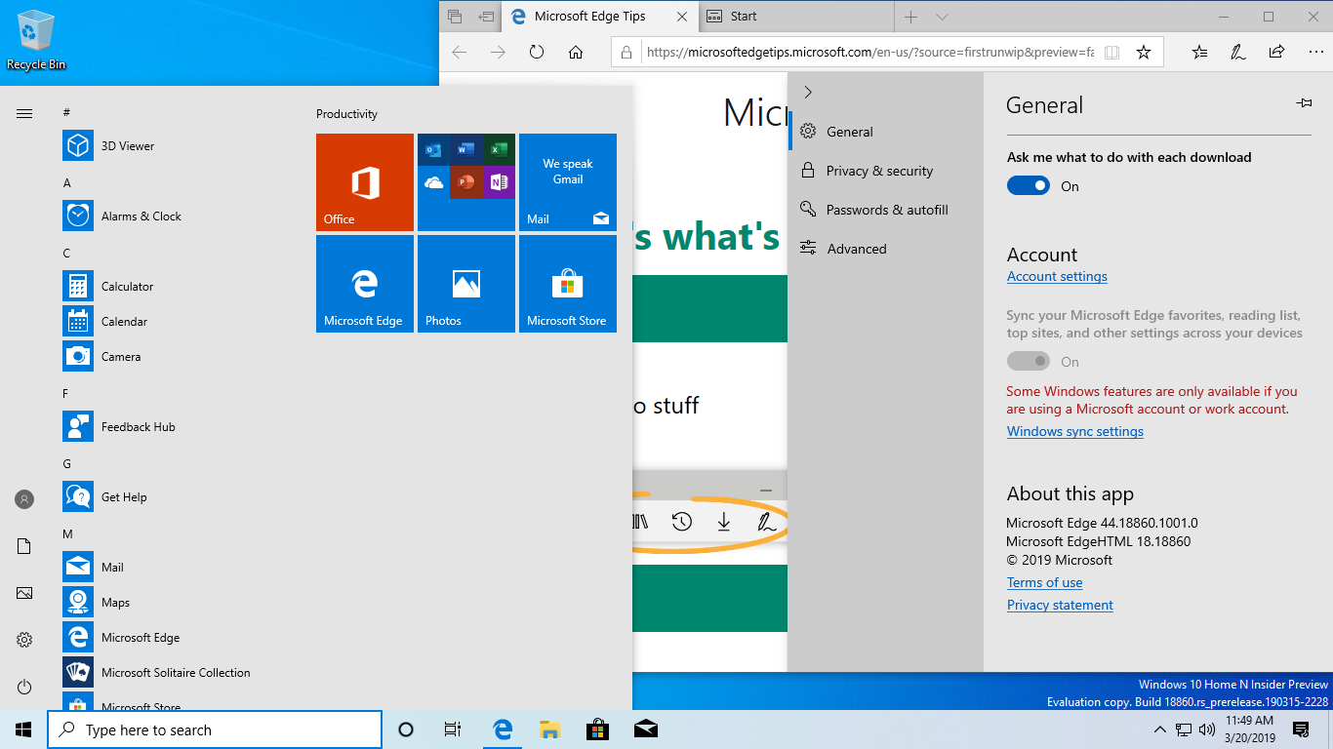Open the Photos tile
This screenshot has height=749, width=1333.
(466, 284)
